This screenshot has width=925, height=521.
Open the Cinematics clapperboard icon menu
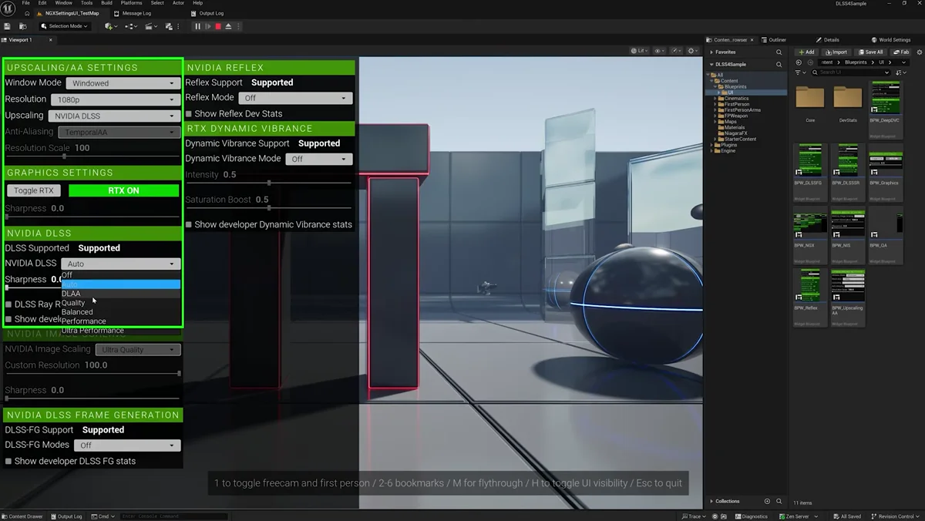[x=151, y=26]
